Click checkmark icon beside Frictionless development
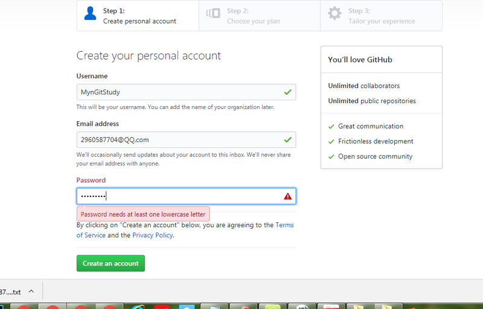483x309 pixels. click(331, 142)
